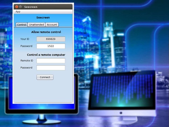Switch to the Unattended tab
169x127 pixels.
37,25
